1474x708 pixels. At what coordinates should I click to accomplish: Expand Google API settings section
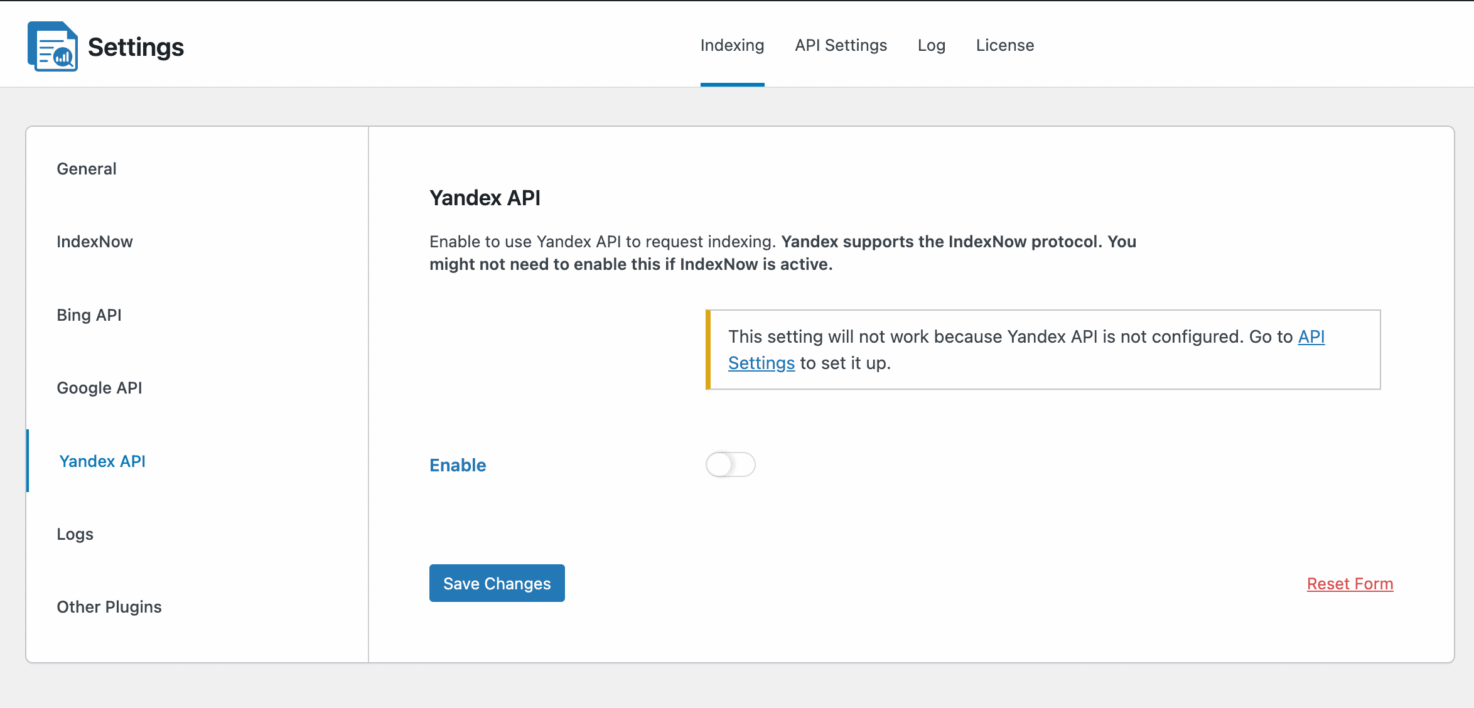pyautogui.click(x=100, y=387)
